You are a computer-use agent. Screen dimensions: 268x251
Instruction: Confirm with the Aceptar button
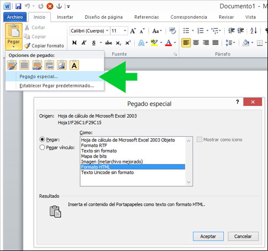(x=208, y=236)
